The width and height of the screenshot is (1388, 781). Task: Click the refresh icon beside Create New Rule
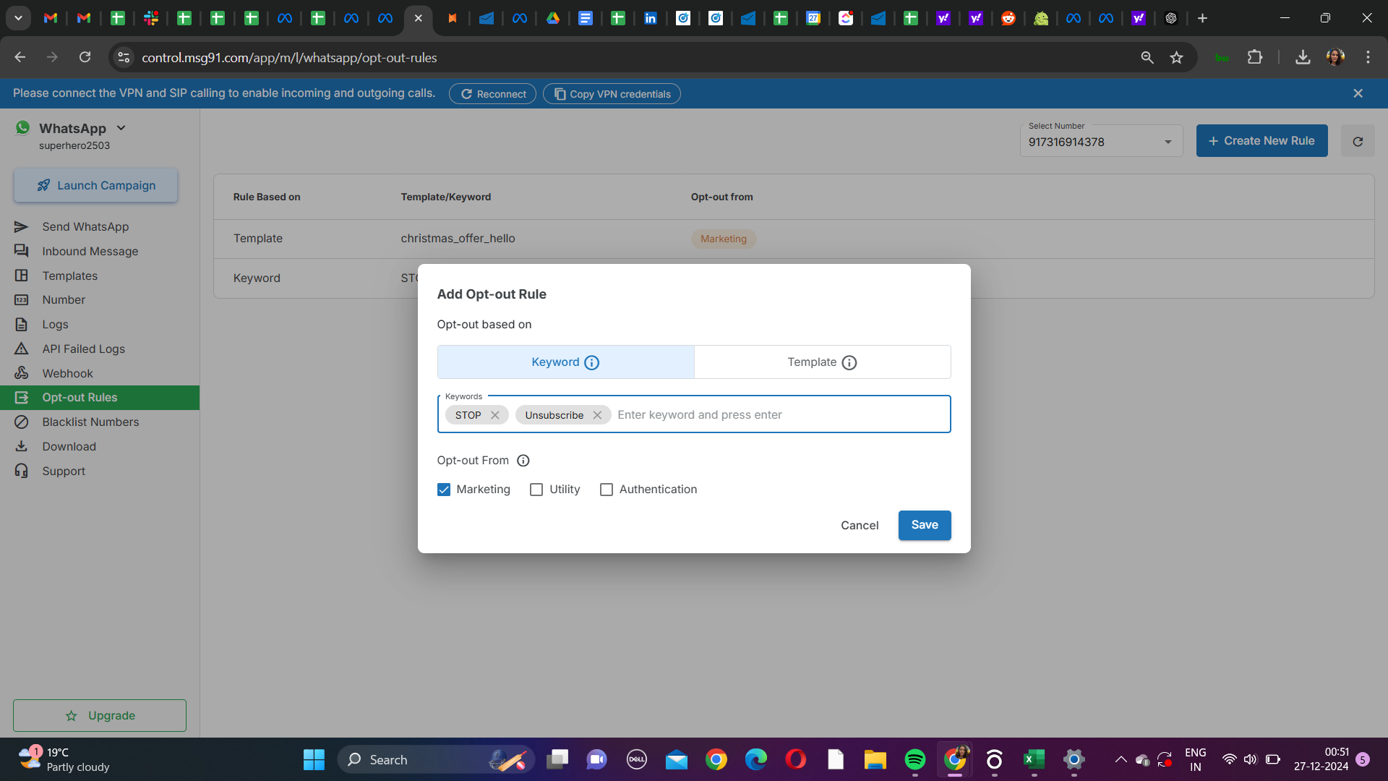(1358, 142)
